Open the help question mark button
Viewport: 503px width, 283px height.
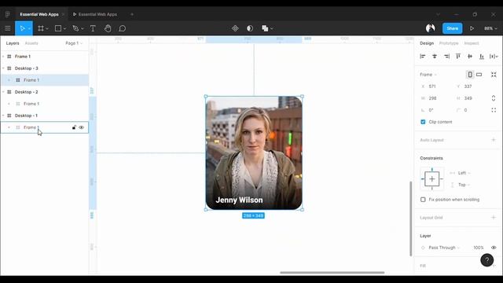click(x=487, y=260)
